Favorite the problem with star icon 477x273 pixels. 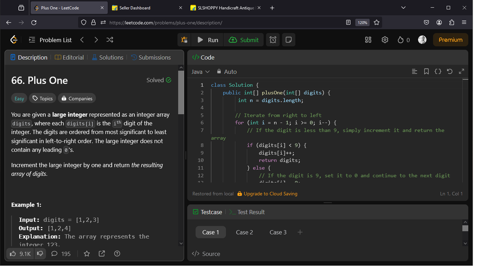tap(87, 254)
